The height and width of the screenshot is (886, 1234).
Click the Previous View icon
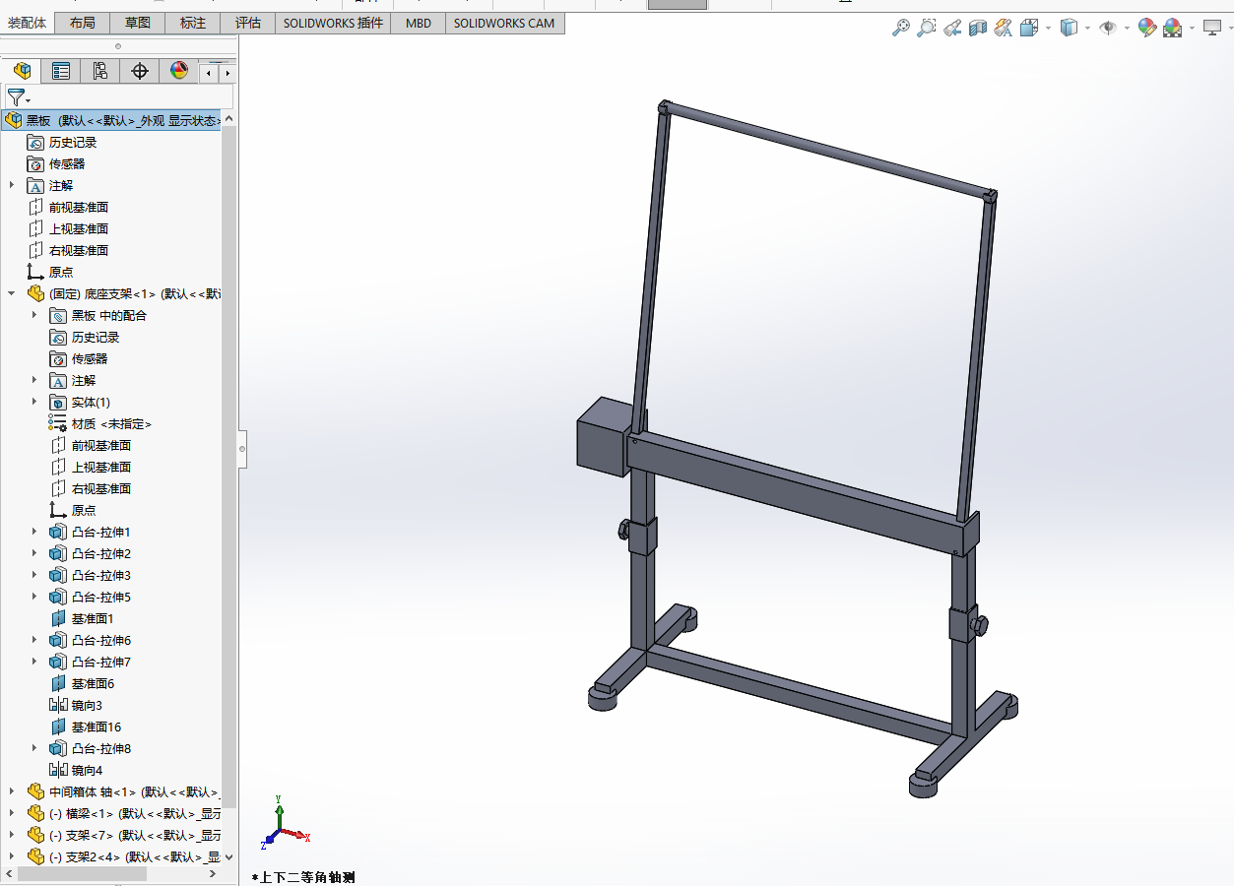[x=952, y=29]
